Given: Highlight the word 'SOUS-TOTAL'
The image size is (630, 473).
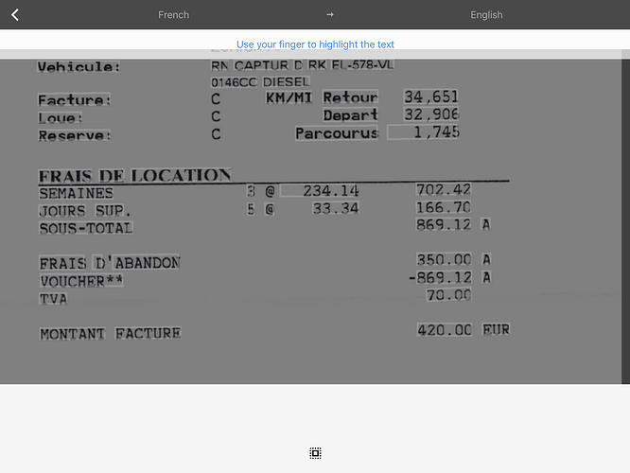Looking at the screenshot, I should tap(86, 228).
